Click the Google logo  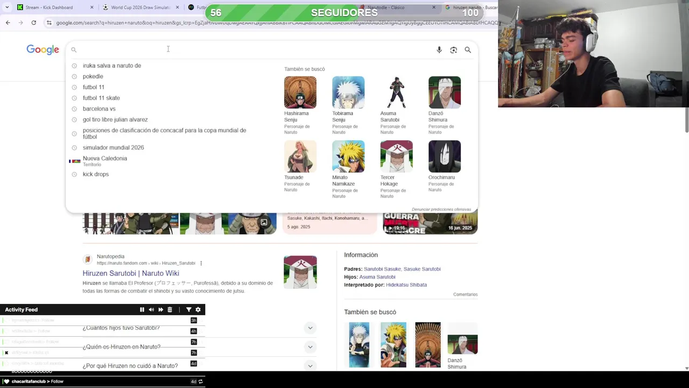pos(43,50)
